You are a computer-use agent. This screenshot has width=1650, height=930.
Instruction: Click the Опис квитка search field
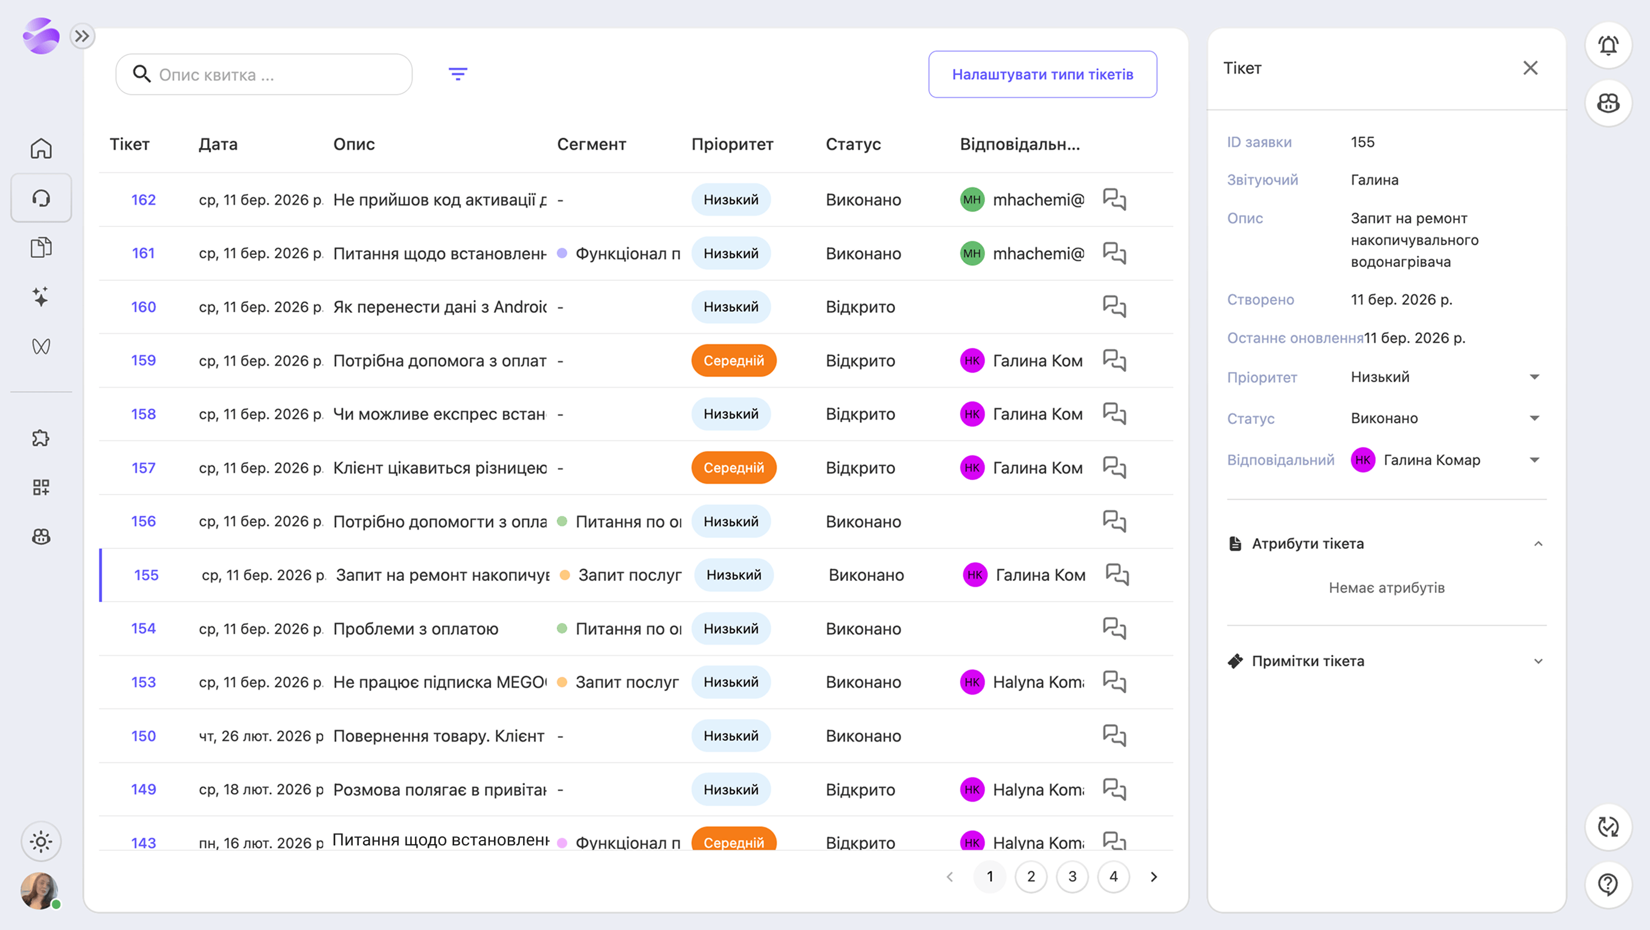[x=269, y=74]
